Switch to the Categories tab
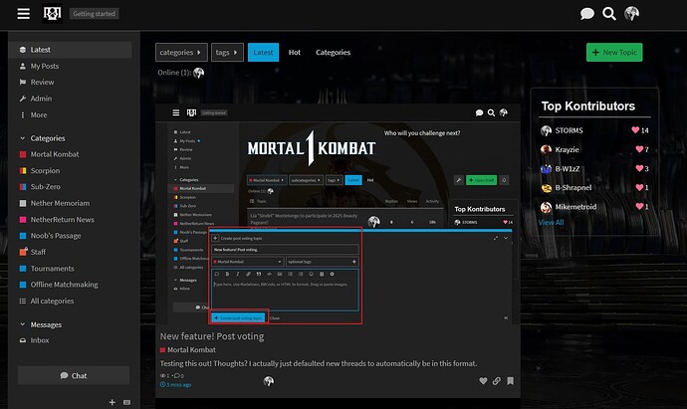Screen dimensions: 687x409 pyautogui.click(x=333, y=52)
